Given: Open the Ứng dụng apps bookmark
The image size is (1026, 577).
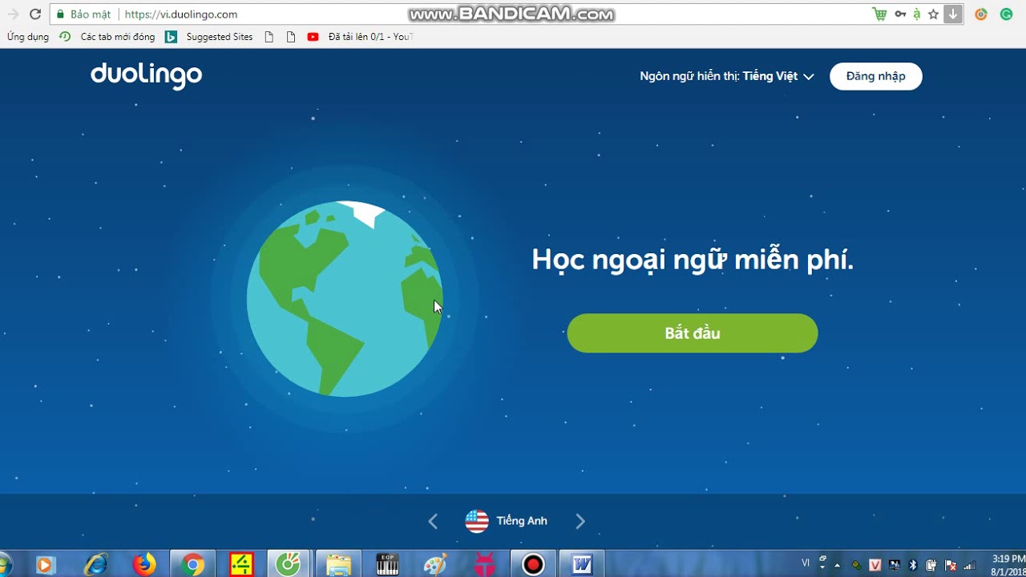Looking at the screenshot, I should pos(28,37).
